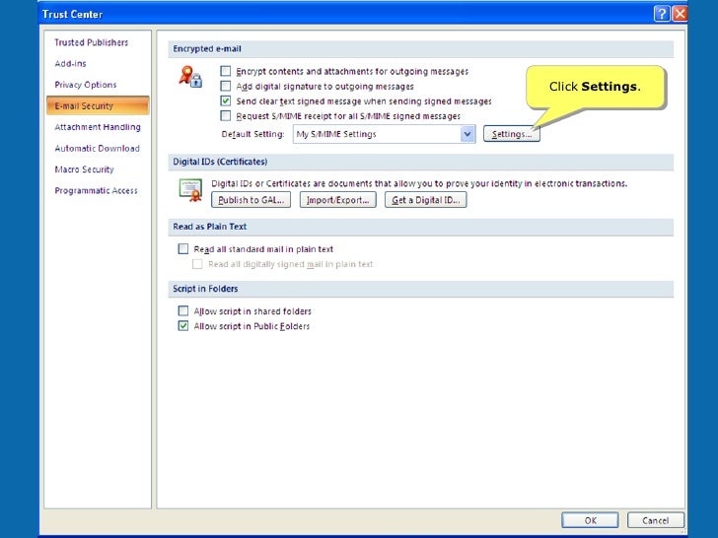Enable Allow script in shared folders
This screenshot has height=538, width=718.
coord(183,311)
